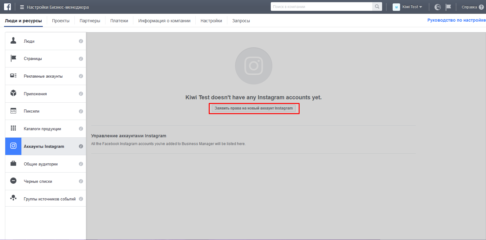
Task: Select Приложения in the sidebar
Action: coord(46,94)
